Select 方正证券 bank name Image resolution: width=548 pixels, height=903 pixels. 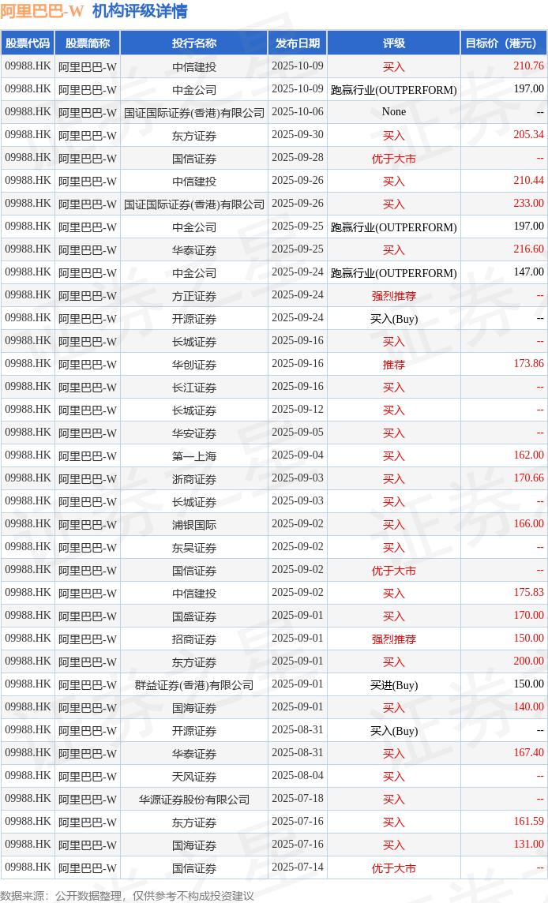tap(194, 295)
